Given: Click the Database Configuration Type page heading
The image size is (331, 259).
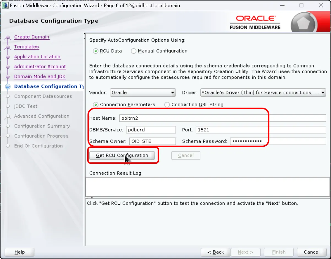Looking at the screenshot, I should pos(54,21).
